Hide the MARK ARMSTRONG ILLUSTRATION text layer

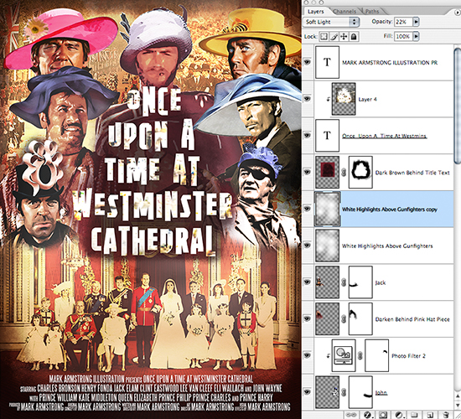[308, 62]
